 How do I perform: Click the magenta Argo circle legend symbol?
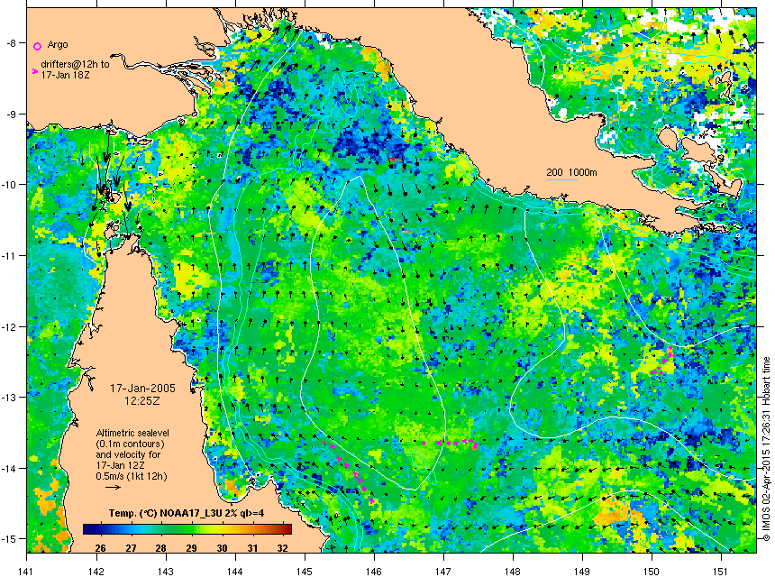[x=37, y=47]
